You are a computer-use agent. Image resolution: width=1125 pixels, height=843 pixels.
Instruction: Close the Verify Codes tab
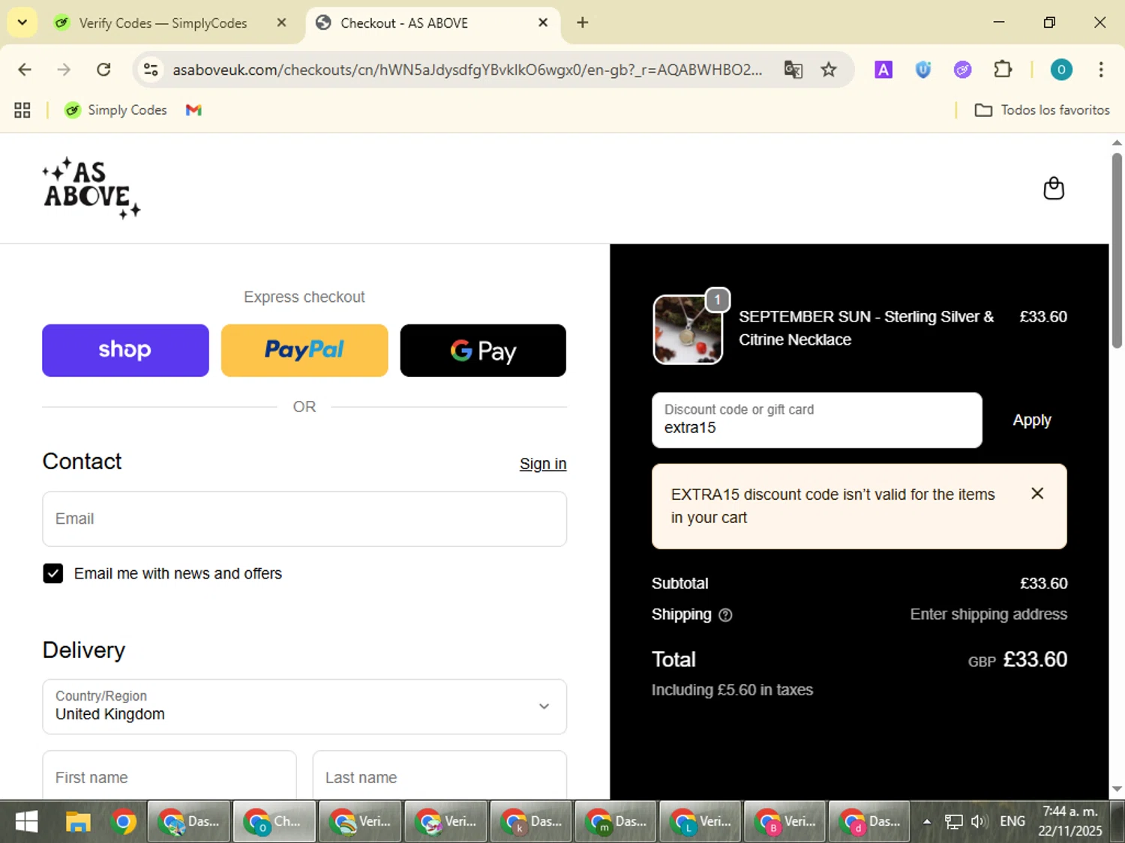coord(281,22)
